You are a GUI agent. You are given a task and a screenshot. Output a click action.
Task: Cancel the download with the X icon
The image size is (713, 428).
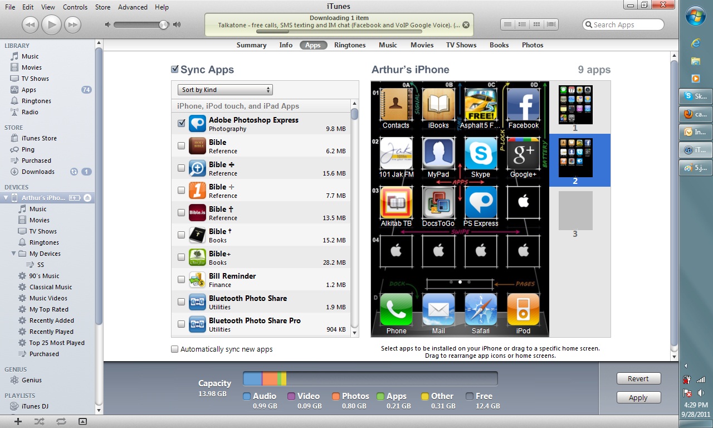[x=466, y=25]
